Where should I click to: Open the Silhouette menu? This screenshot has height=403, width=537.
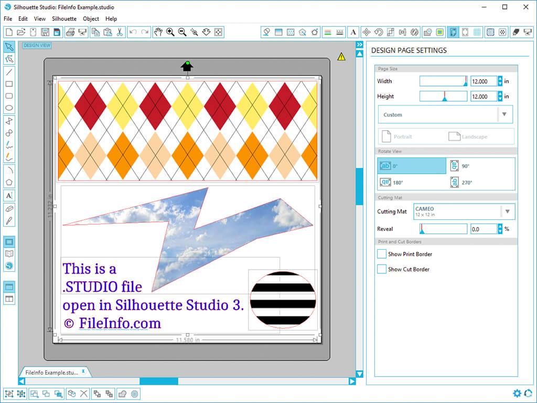(64, 19)
